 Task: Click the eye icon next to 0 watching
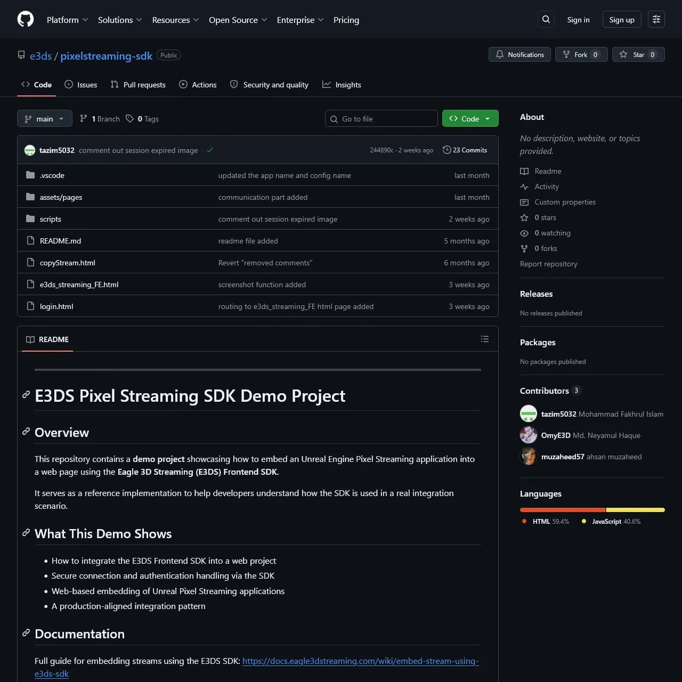coord(524,233)
